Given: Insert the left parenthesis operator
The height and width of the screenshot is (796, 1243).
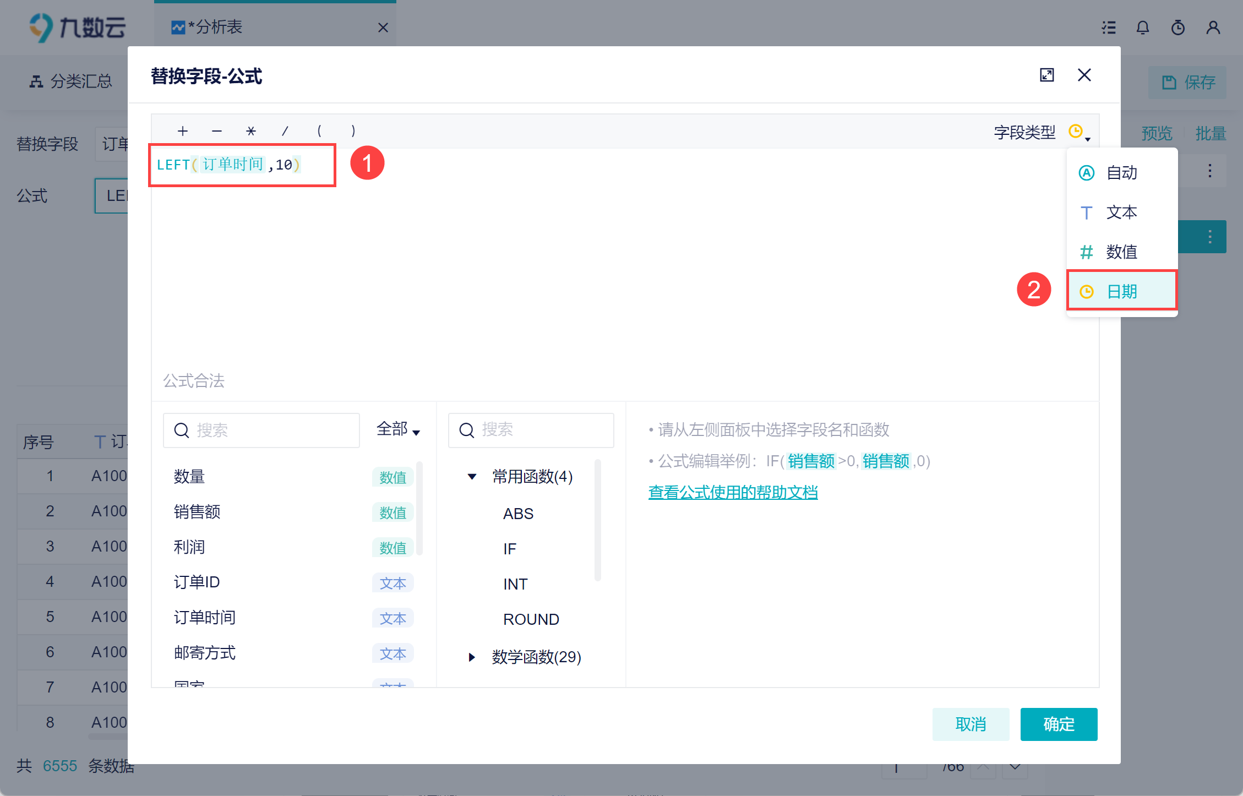Looking at the screenshot, I should [319, 131].
